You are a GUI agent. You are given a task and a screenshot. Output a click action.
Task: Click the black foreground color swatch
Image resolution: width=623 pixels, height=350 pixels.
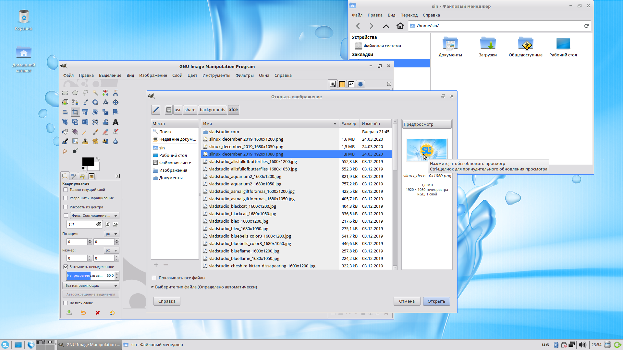click(88, 162)
